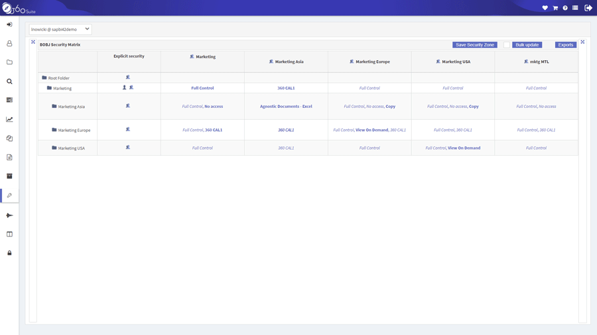The width and height of the screenshot is (597, 335).
Task: Click View On Demand in Marketing Europe row
Action: (x=372, y=130)
